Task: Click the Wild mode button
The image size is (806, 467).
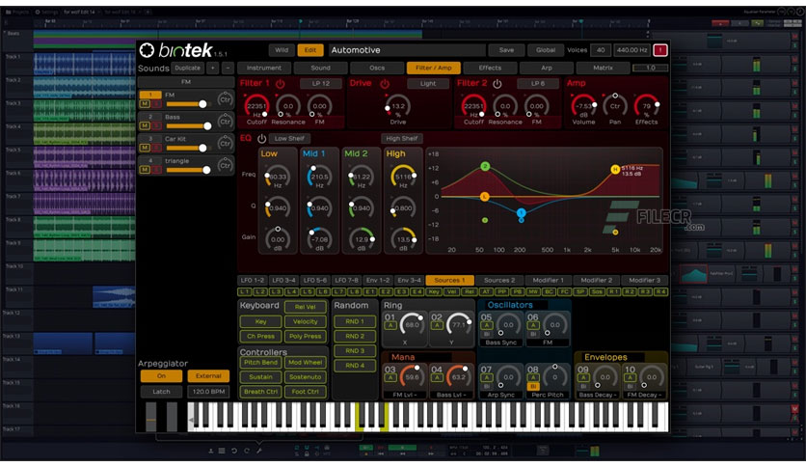Action: pyautogui.click(x=282, y=50)
